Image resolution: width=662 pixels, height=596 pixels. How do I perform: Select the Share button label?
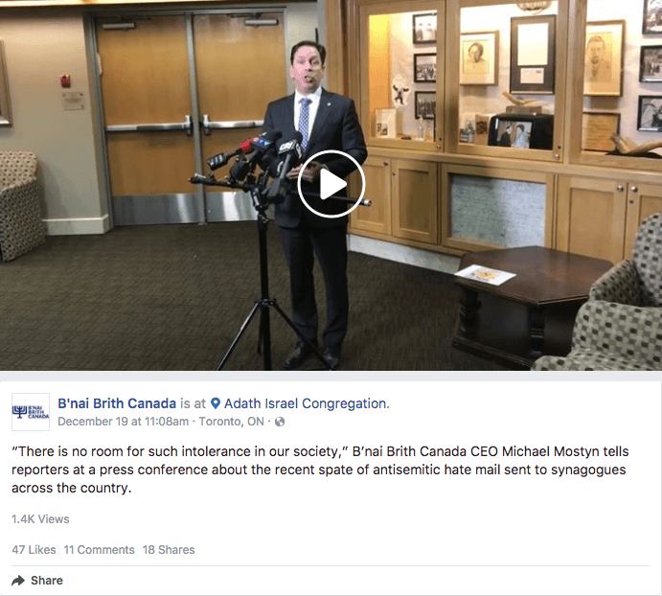(47, 581)
